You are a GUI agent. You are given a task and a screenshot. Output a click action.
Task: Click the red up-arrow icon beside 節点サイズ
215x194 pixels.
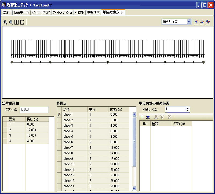click(x=196, y=22)
